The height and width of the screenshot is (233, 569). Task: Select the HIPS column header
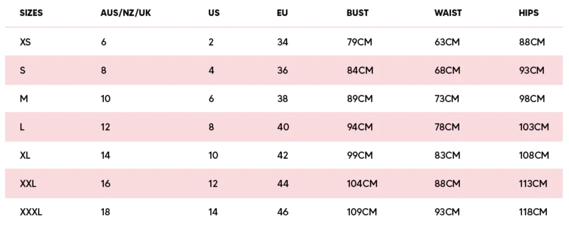[x=528, y=13]
